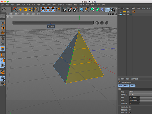The width and height of the screenshot is (152, 114).
Task: Open 运动图形 menu
Action: [x=69, y=5]
